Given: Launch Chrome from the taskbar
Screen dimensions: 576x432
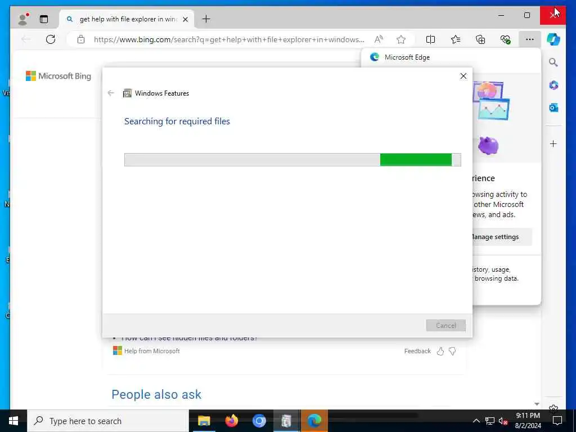Looking at the screenshot, I should [259, 421].
